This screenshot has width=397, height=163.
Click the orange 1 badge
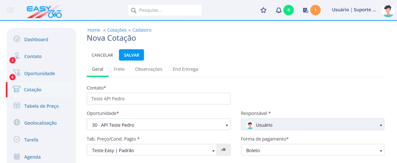pos(316,10)
